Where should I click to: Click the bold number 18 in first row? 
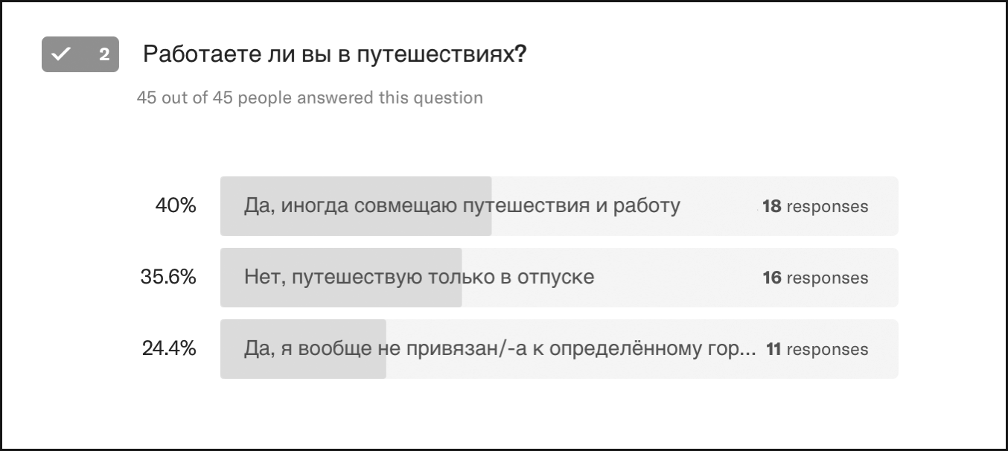pos(771,207)
